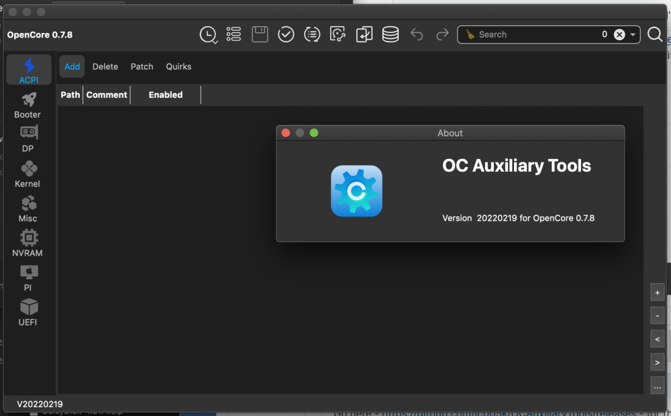This screenshot has height=416, width=671.
Task: Select the Enabled column header
Action: coord(166,95)
